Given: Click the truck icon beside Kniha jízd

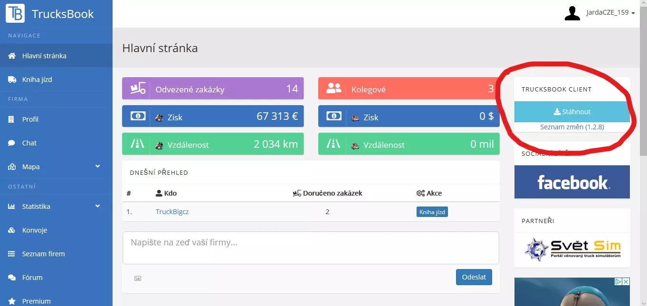Looking at the screenshot, I should pyautogui.click(x=12, y=80).
